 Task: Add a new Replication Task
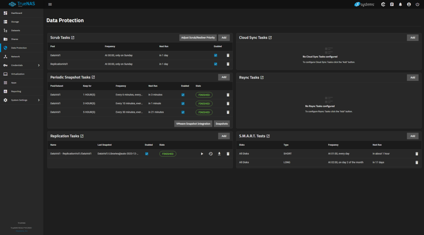224,136
